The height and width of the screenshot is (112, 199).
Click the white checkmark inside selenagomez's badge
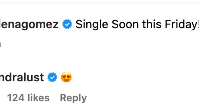(x=67, y=24)
